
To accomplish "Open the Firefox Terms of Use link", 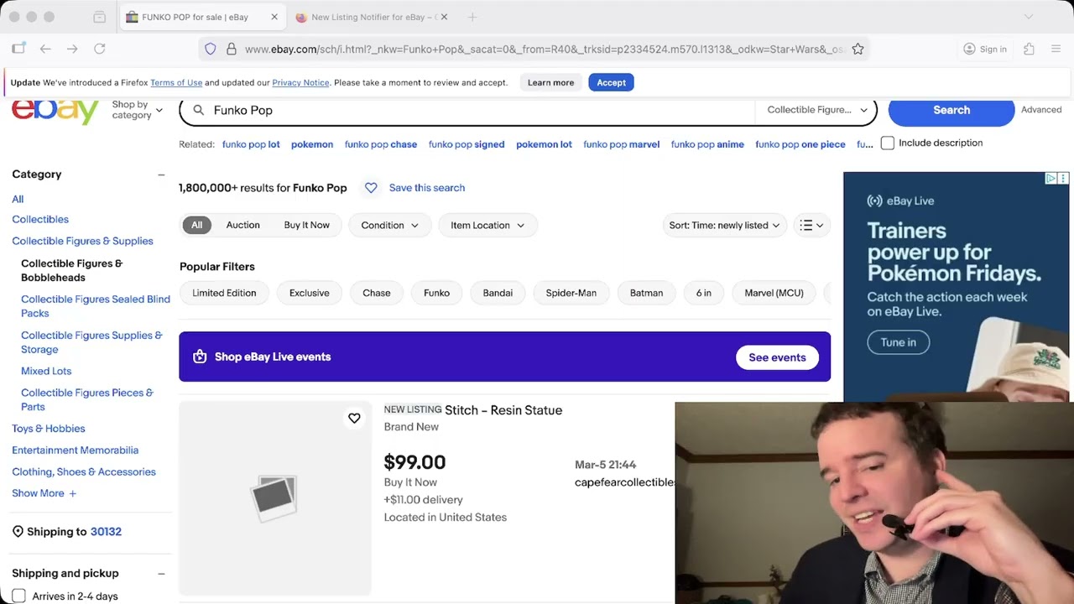I will pyautogui.click(x=176, y=82).
